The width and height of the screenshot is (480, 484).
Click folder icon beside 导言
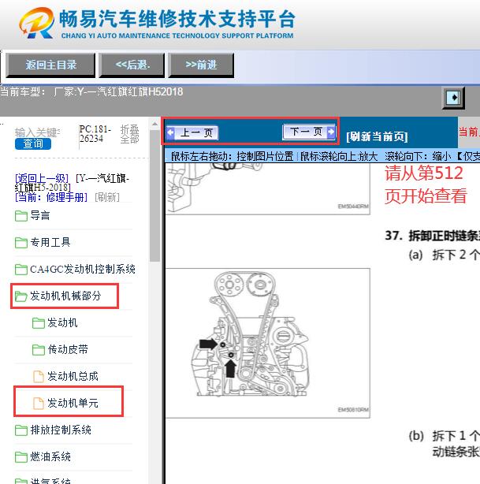pos(21,216)
